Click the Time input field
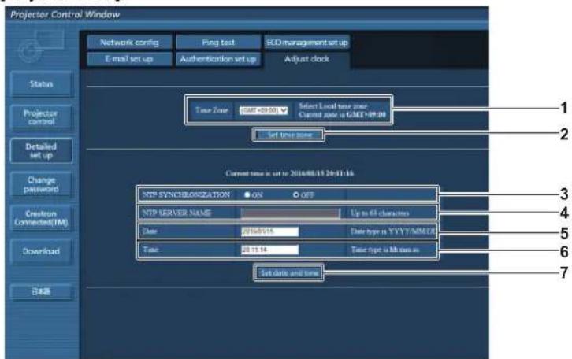Image resolution: width=572 pixels, height=359 pixels. [x=270, y=250]
